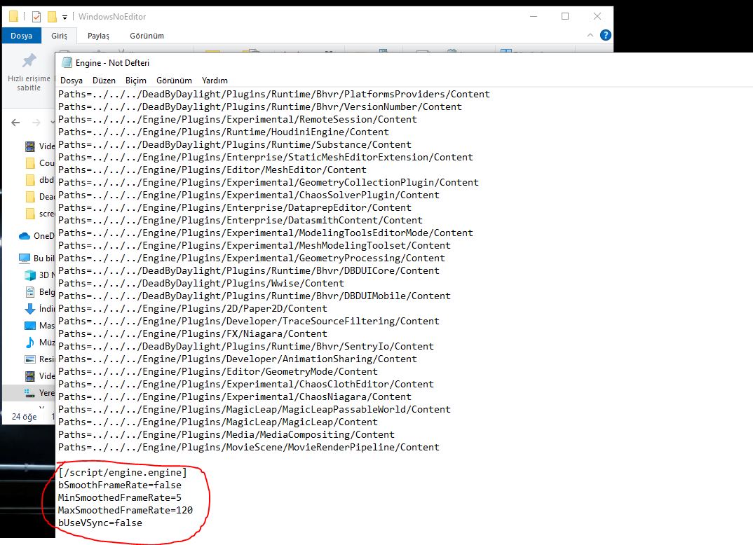Click the Dosya tab in File Explorer
Screen dimensions: 753x545
tap(21, 36)
